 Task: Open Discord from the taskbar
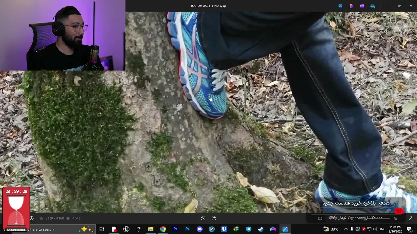coord(199,229)
